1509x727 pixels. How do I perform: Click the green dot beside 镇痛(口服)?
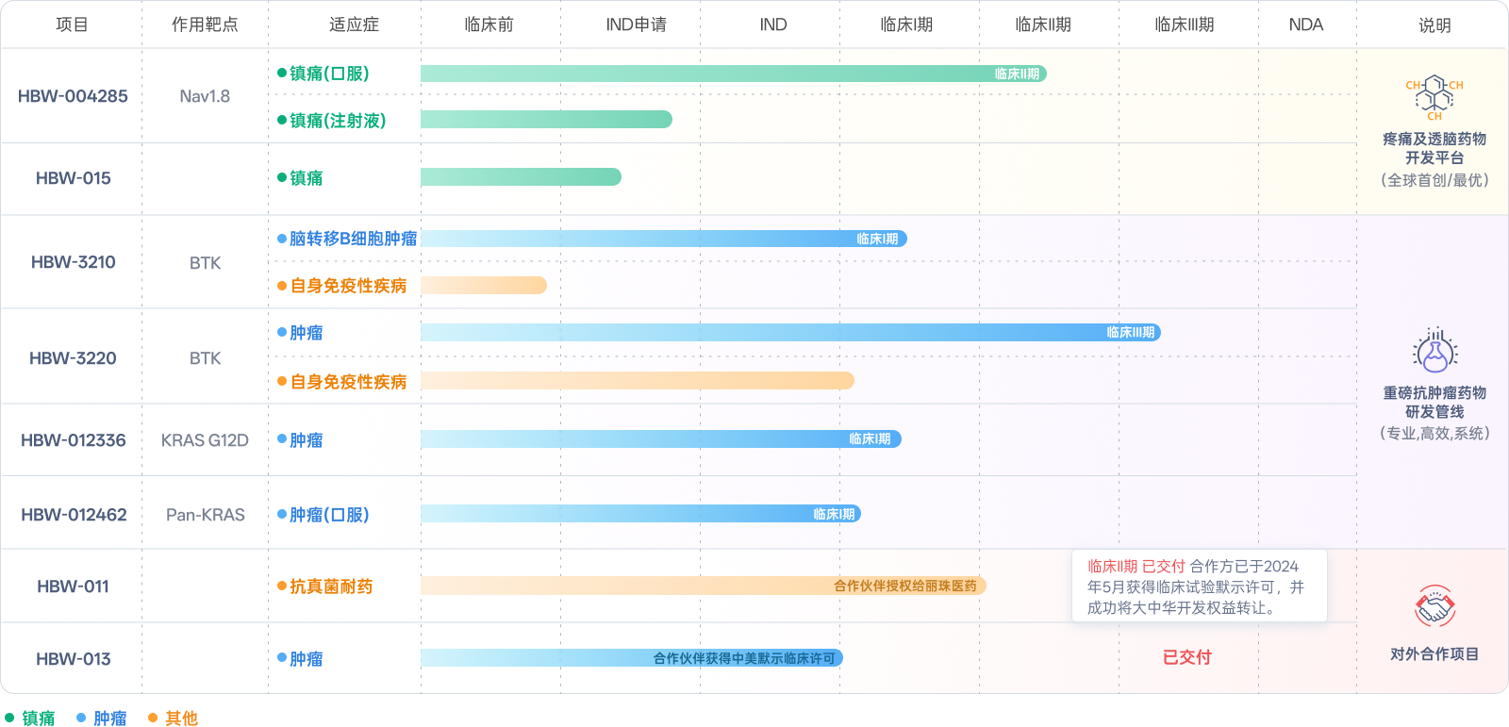[x=282, y=73]
